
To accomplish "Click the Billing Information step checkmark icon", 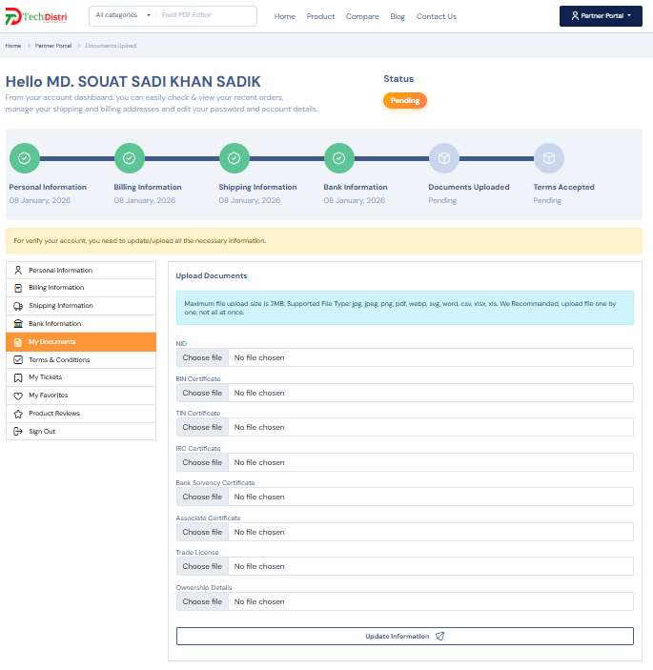I will click(x=129, y=158).
